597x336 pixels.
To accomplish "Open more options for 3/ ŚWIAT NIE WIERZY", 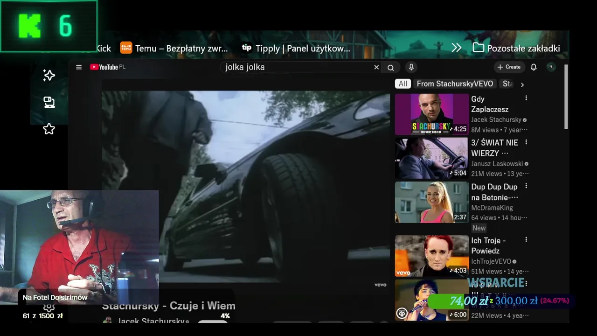I will click(x=526, y=142).
